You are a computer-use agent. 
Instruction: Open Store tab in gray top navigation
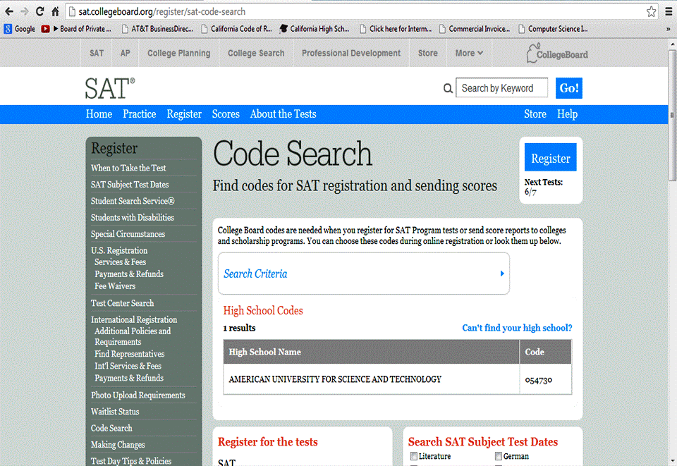pyautogui.click(x=428, y=53)
